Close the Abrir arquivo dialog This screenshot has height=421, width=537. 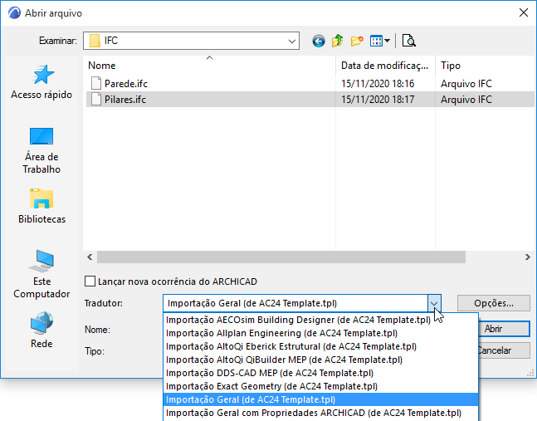pos(523,13)
